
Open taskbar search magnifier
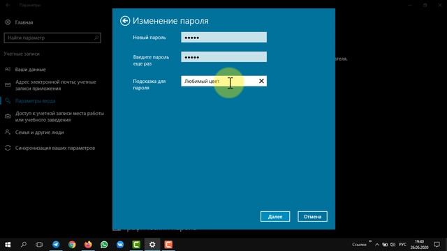[x=24, y=245]
